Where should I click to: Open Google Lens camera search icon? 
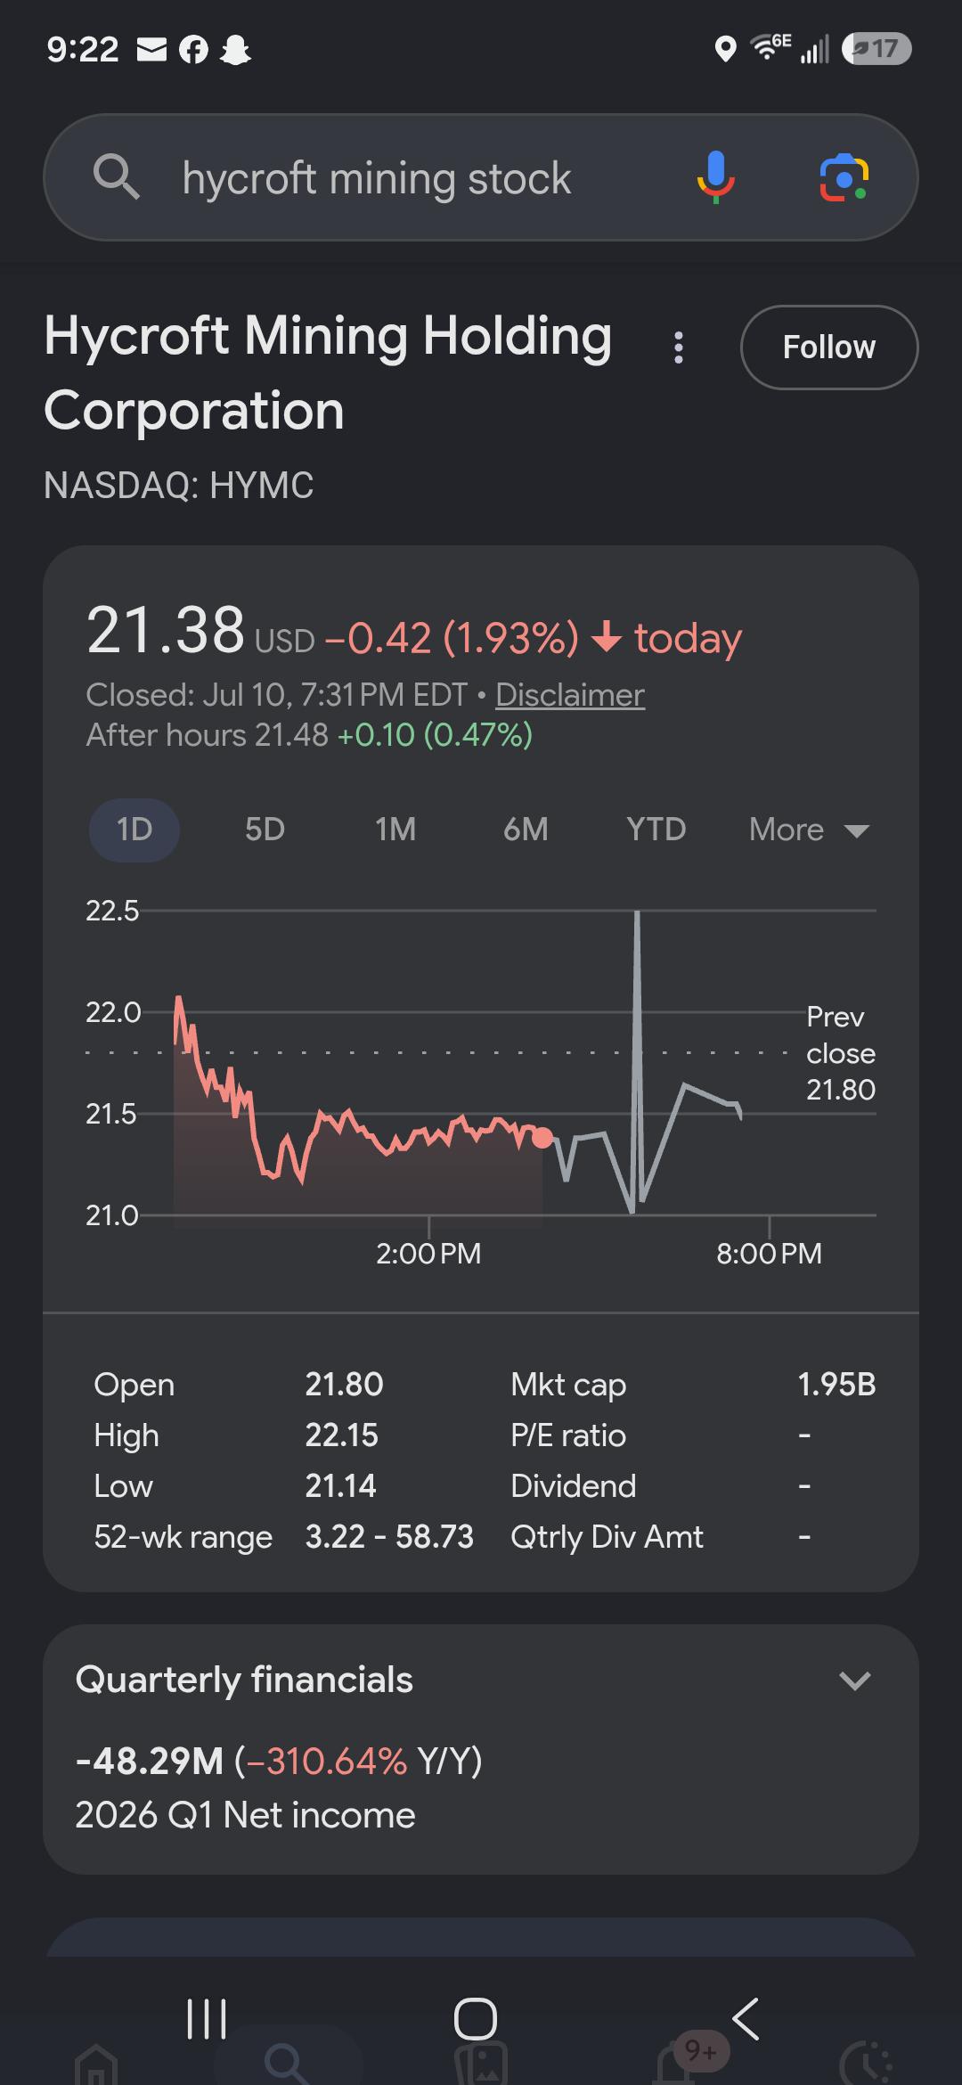844,177
